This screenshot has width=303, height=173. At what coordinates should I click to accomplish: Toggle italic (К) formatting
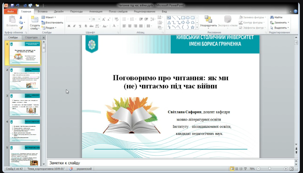pyautogui.click(x=74, y=26)
